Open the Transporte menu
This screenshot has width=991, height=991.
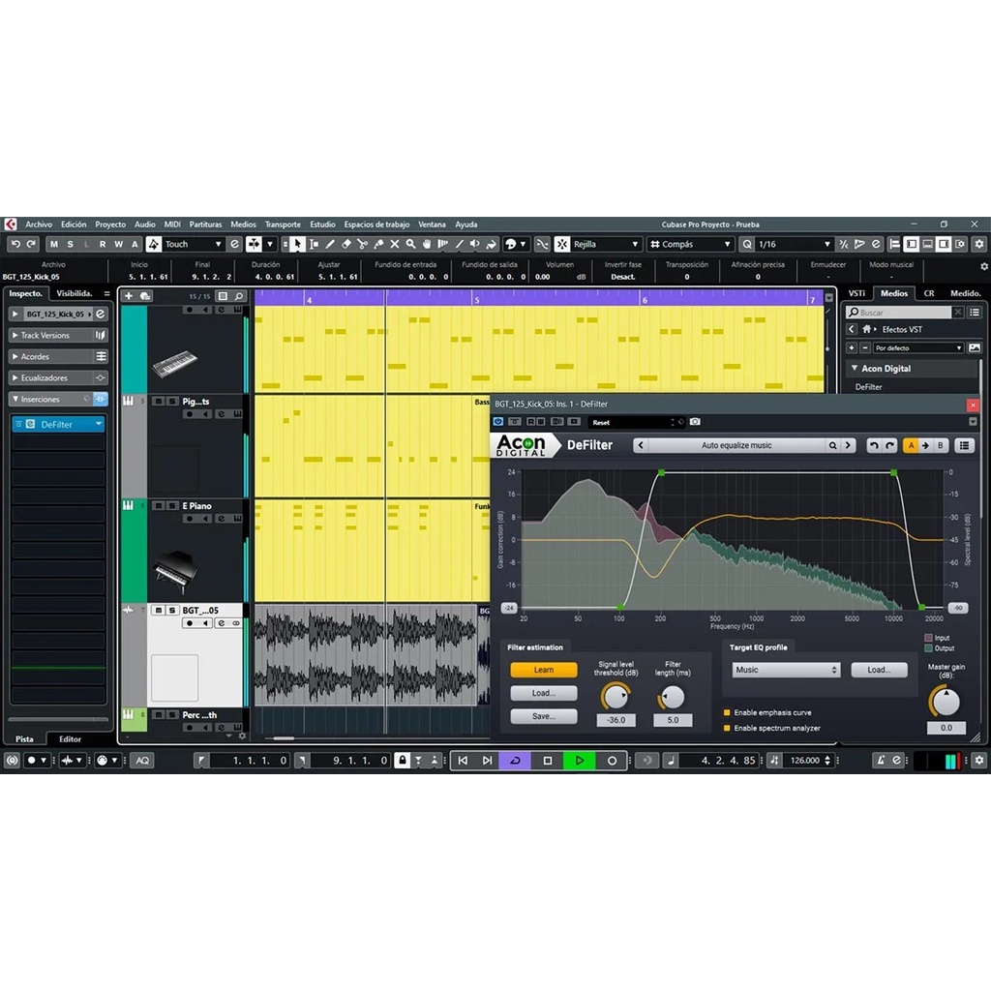(x=283, y=225)
